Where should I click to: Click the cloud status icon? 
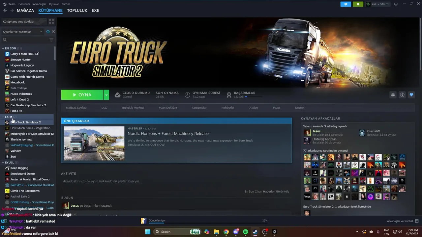(x=117, y=95)
